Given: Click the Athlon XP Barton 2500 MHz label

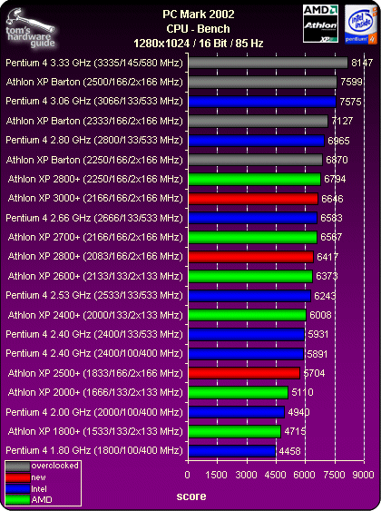Looking at the screenshot, I should pos(94,82).
